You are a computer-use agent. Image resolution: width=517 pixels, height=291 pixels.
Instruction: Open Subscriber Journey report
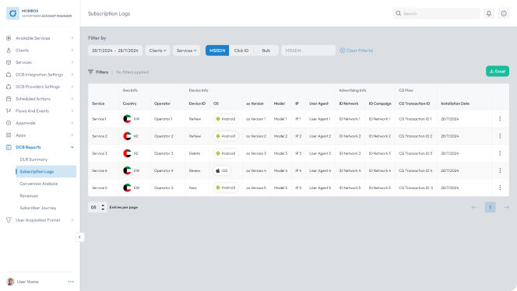[38, 208]
